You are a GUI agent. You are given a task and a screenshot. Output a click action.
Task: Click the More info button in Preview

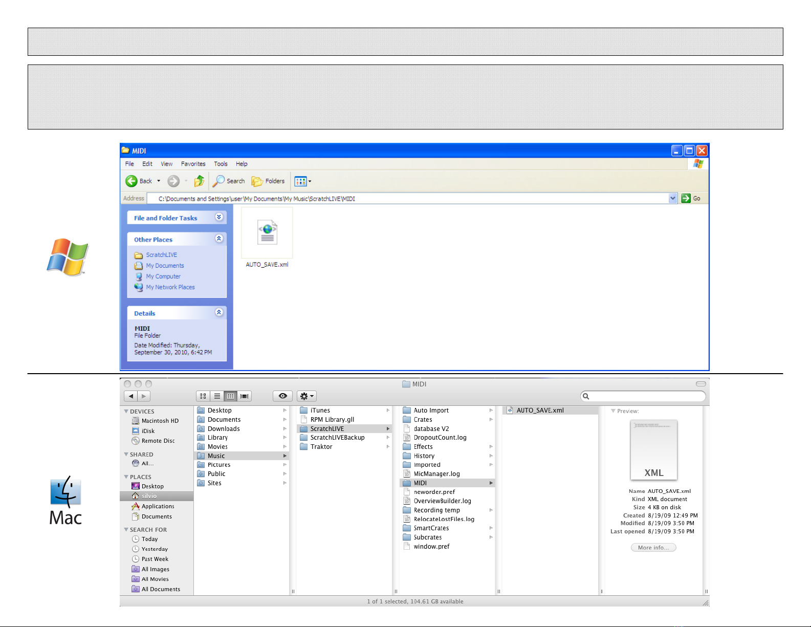click(x=653, y=548)
